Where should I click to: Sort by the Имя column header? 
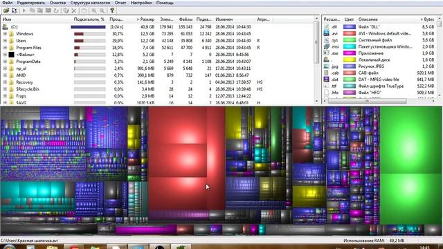click(x=36, y=19)
